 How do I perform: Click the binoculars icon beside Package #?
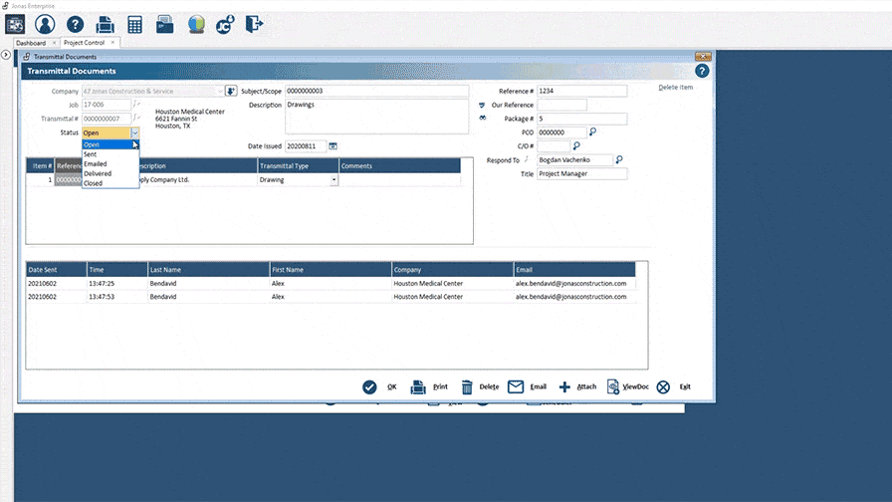[483, 118]
